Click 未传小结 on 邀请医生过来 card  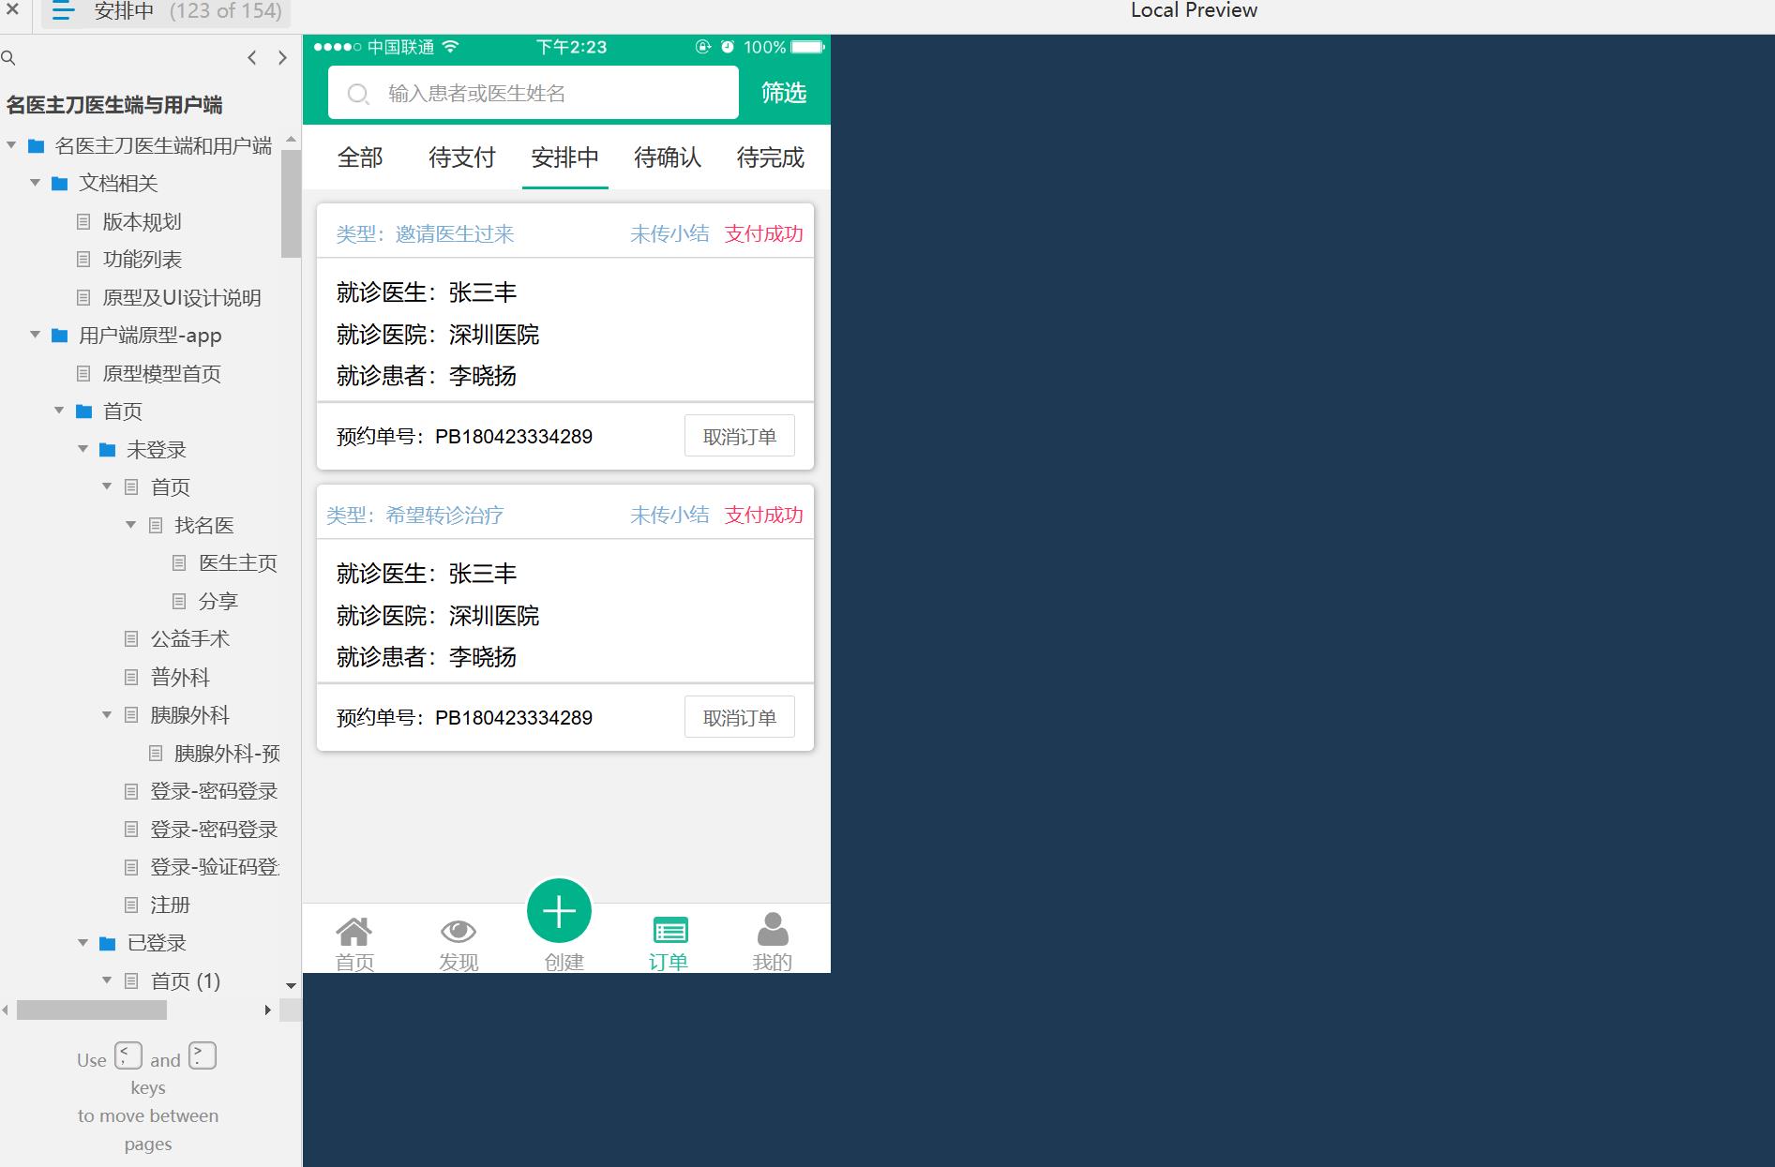[x=669, y=233]
